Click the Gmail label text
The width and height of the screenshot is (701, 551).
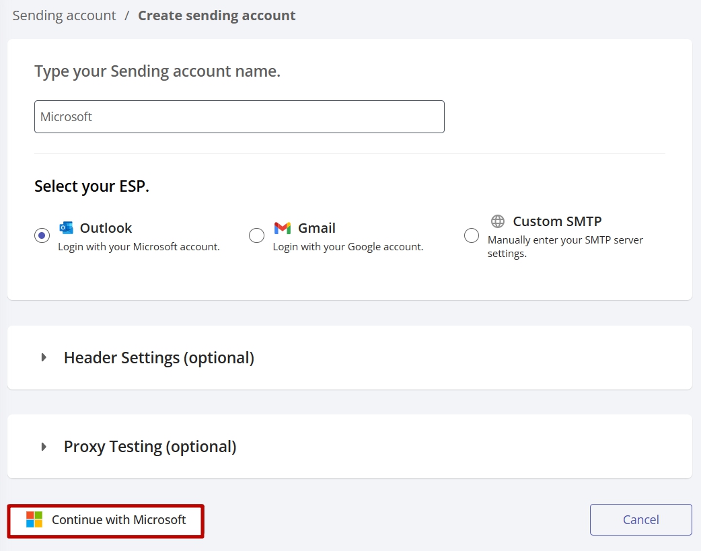click(x=317, y=228)
